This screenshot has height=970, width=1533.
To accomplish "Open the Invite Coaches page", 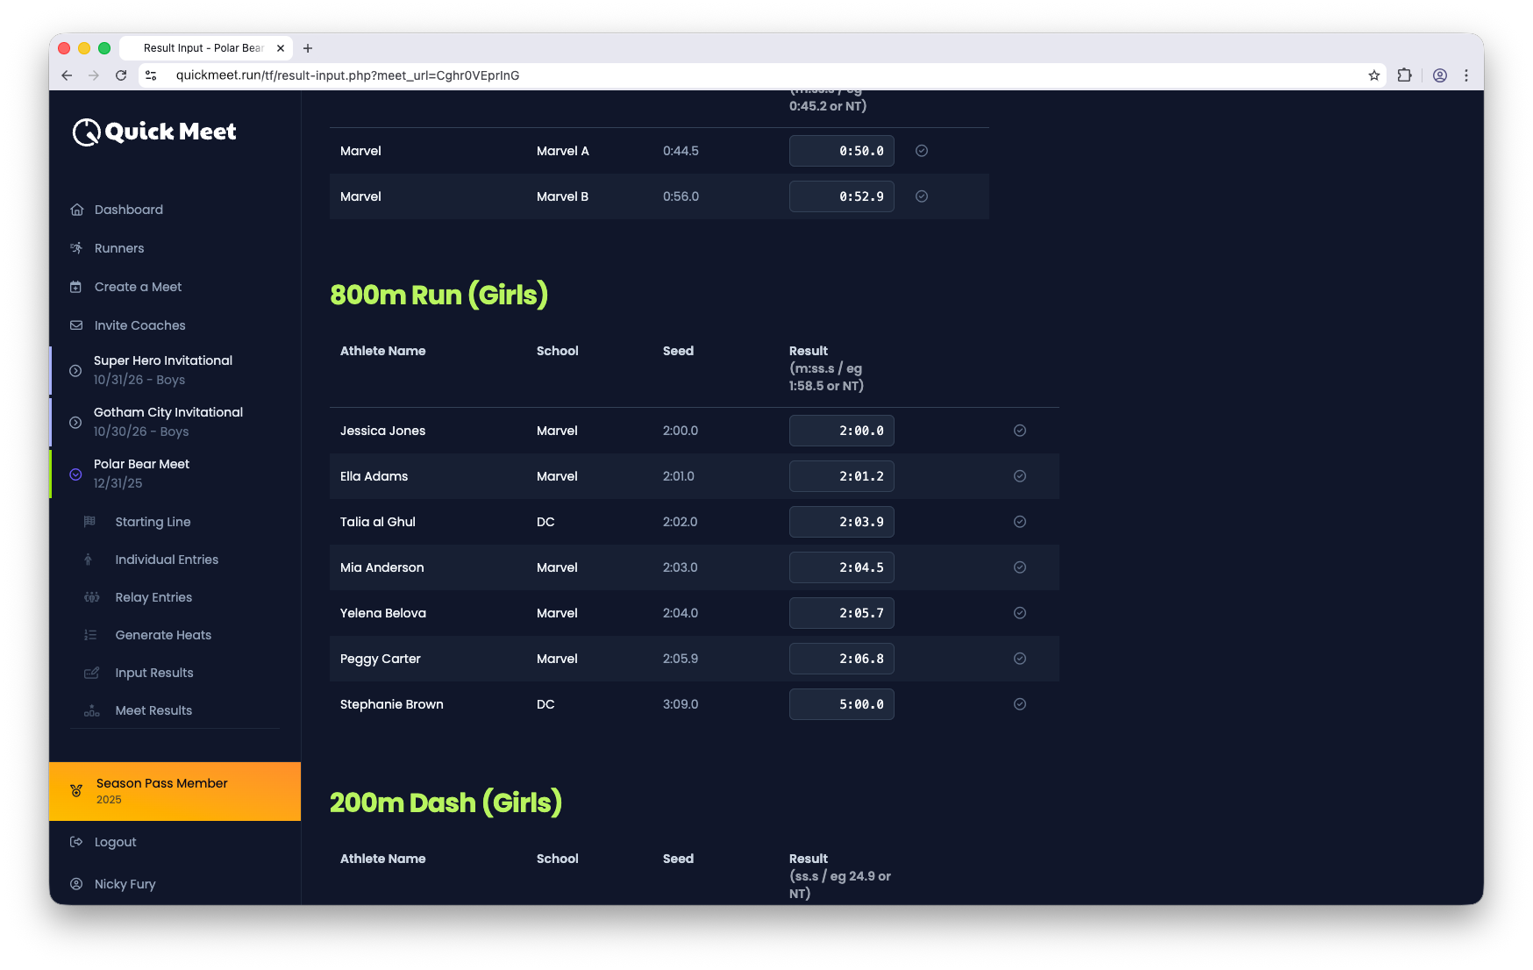I will [139, 325].
